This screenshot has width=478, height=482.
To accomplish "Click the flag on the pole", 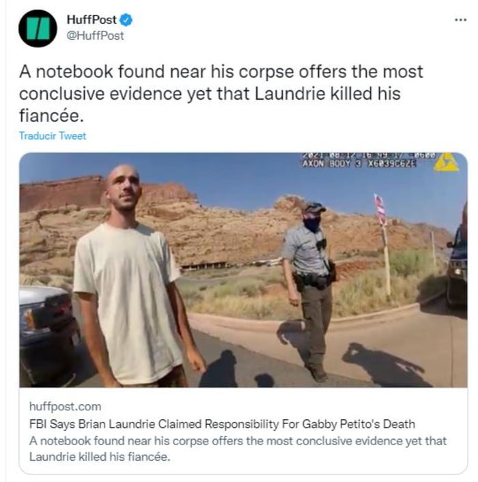I will click(380, 208).
